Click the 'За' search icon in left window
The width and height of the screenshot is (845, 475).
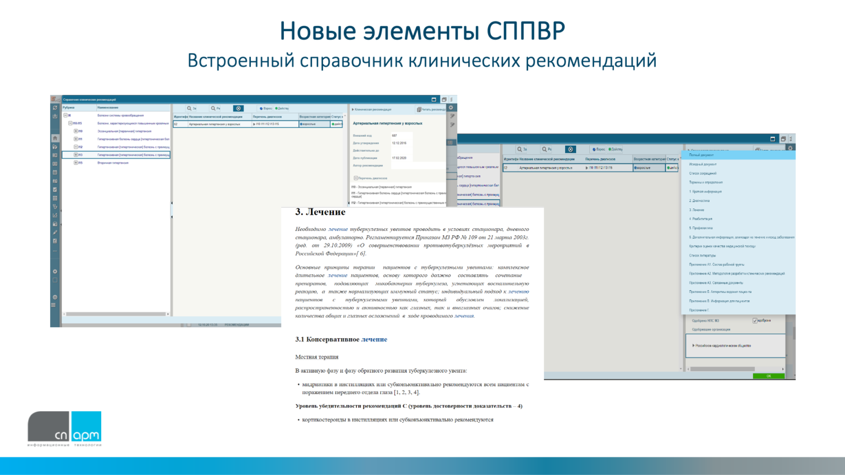191,108
